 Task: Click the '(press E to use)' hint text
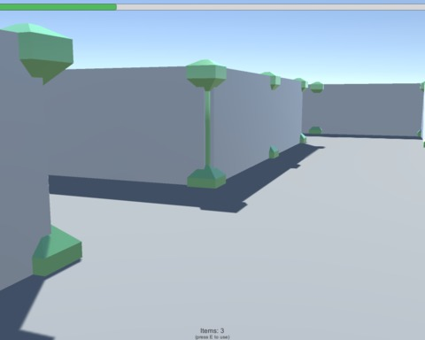point(212,337)
